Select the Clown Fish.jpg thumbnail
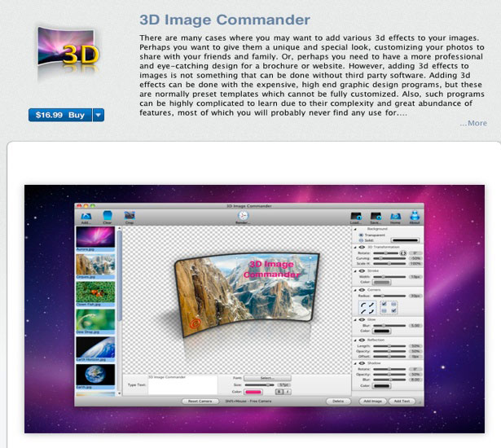 point(95,292)
